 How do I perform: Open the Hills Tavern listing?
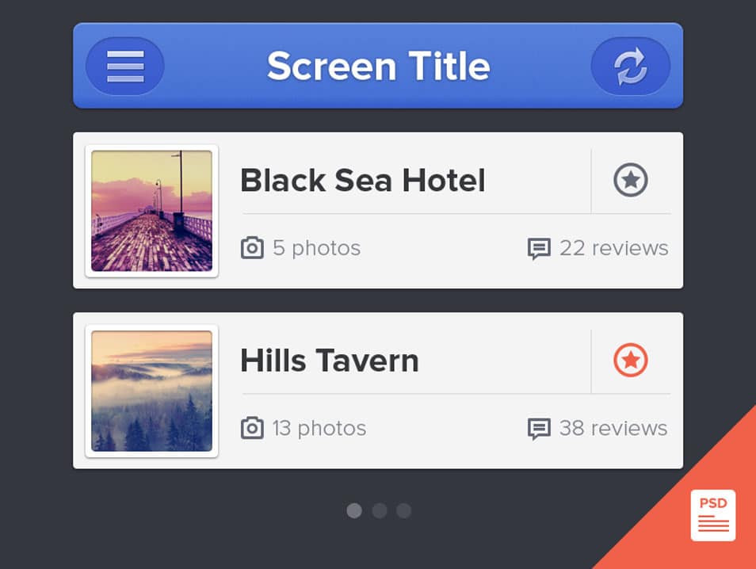(x=330, y=360)
